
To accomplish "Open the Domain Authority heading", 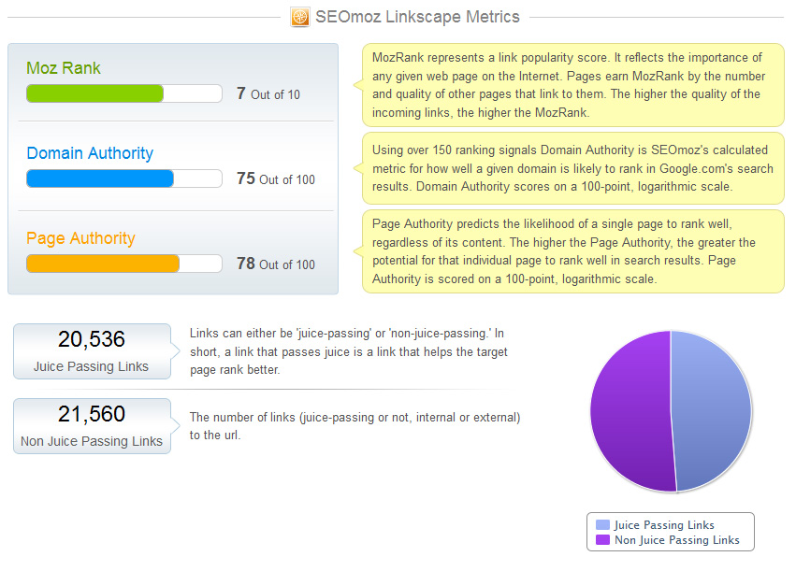I will click(x=90, y=153).
